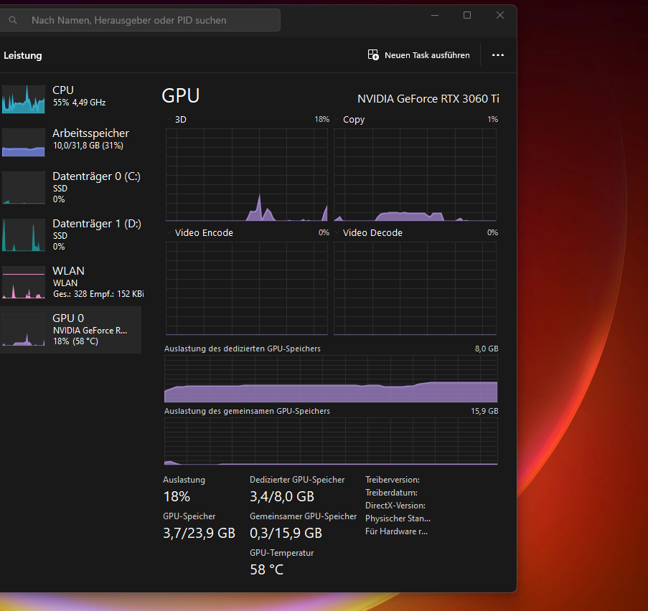
Task: Run a new task via Neuen Task ausführen
Action: 418,55
